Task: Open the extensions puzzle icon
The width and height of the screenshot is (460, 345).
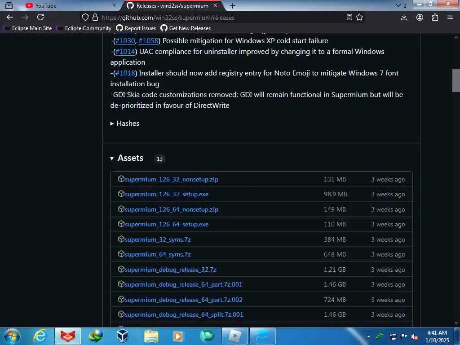Action: point(435,18)
